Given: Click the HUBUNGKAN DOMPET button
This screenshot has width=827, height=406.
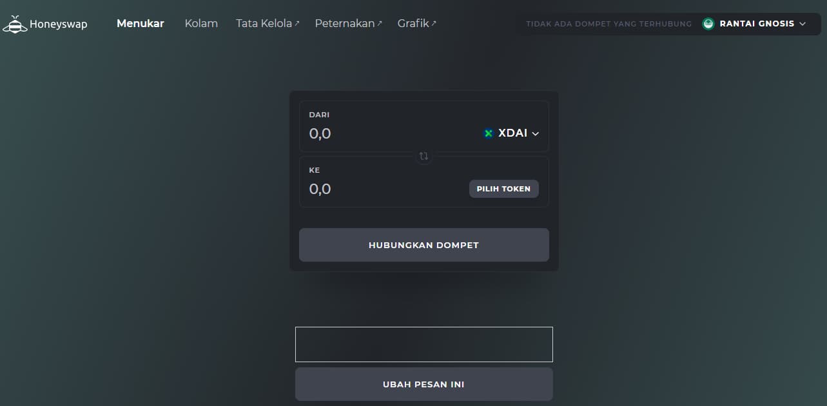Looking at the screenshot, I should pyautogui.click(x=423, y=245).
